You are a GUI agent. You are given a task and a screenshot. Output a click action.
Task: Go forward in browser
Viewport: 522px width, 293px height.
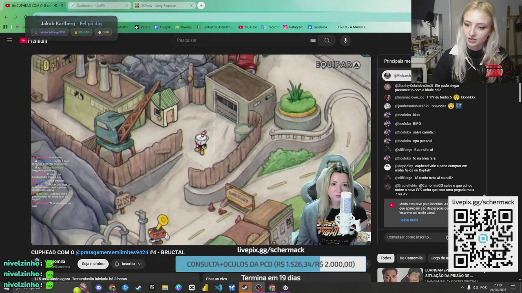click(16, 17)
